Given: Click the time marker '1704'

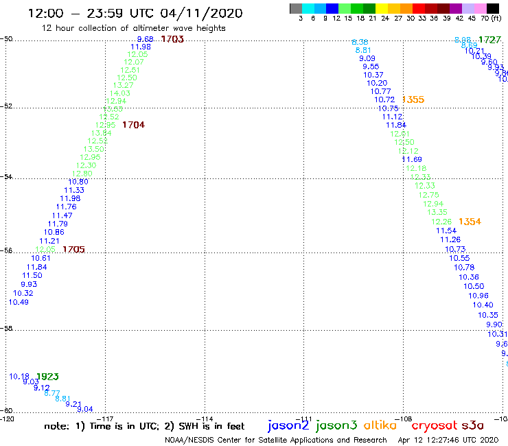Looking at the screenshot, I should click(x=133, y=125).
